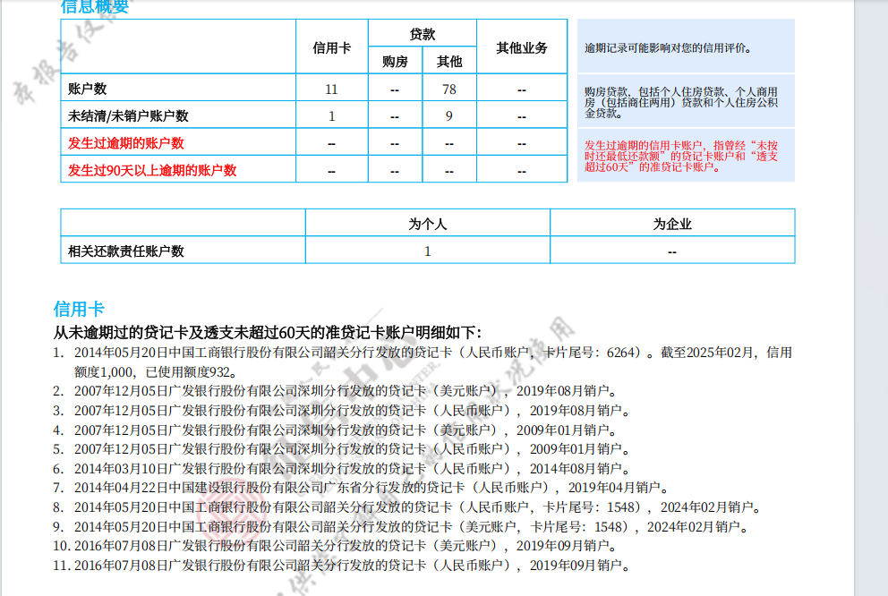This screenshot has height=596, width=888.
Task: Click the 信息概要 heading at top
Action: [95, 7]
